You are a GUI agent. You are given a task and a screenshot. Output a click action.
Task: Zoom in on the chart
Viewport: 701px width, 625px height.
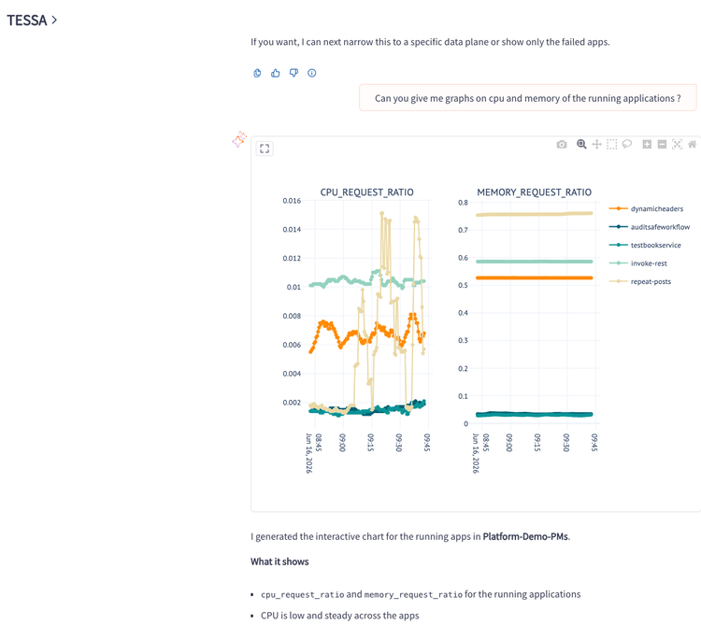click(x=647, y=144)
